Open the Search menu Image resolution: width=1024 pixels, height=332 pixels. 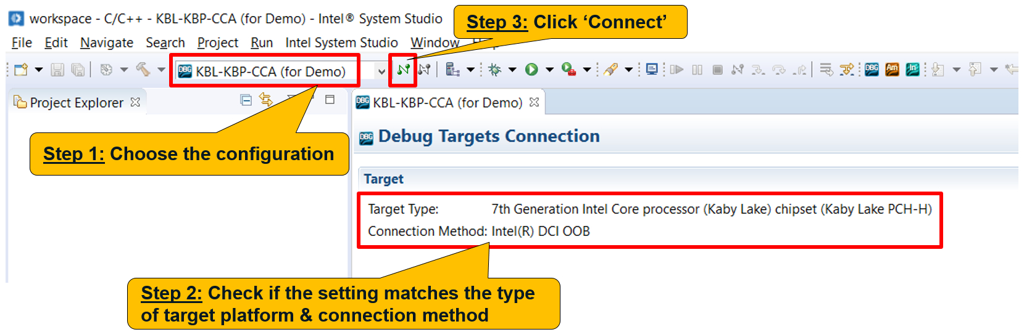click(165, 43)
